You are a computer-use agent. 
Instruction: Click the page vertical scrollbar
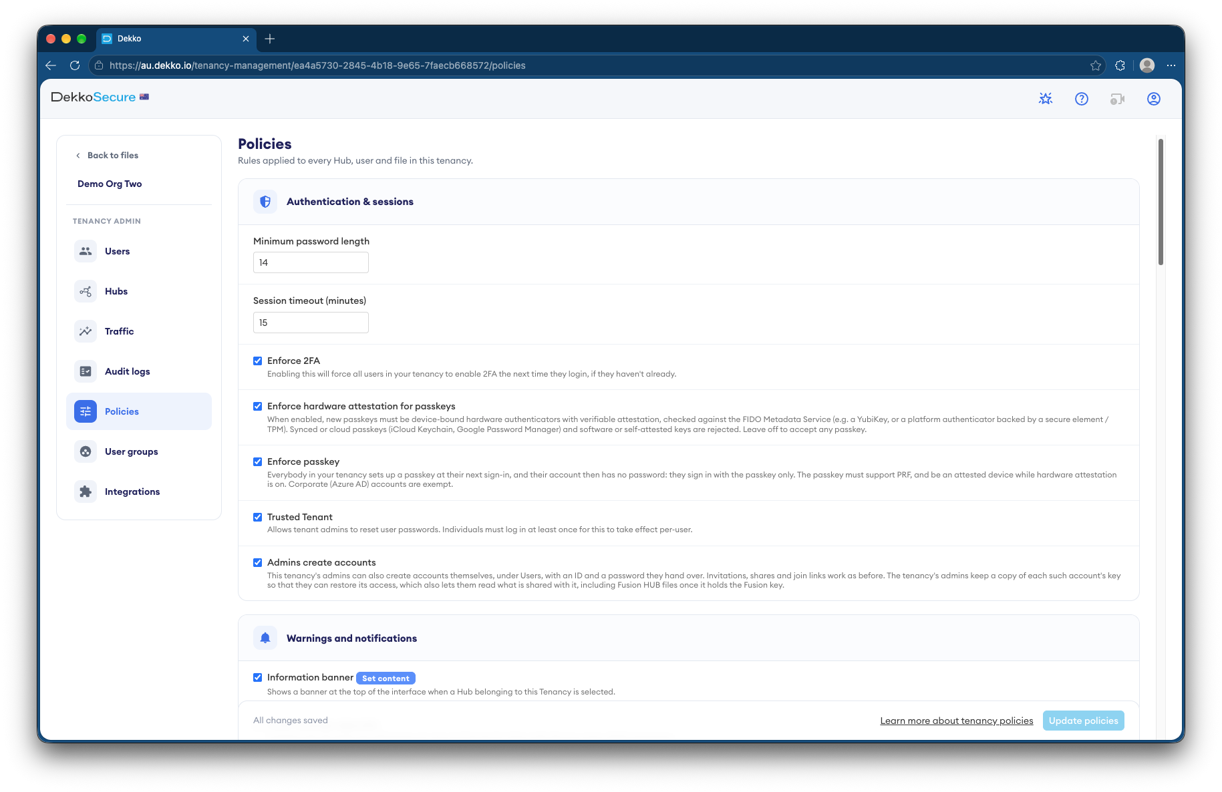click(1161, 202)
